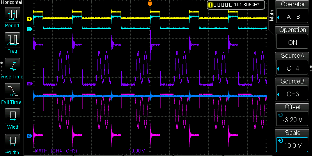312x156 pixels.
Task: Click the 10.00 V math scale readout
Action: click(x=137, y=151)
